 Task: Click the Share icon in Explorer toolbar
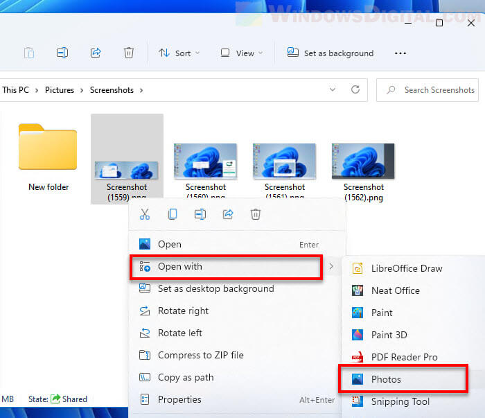click(96, 53)
